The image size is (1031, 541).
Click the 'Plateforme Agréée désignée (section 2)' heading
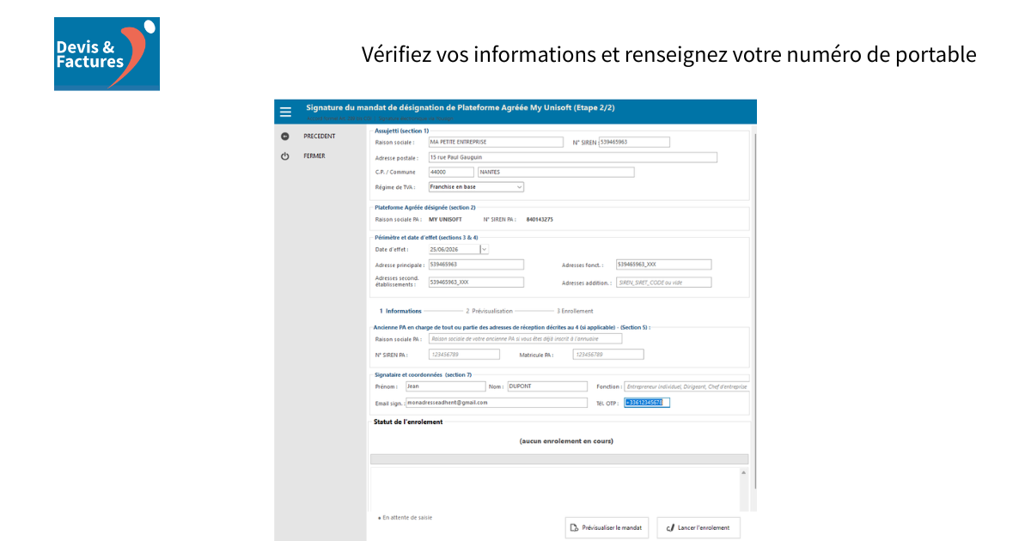(424, 208)
